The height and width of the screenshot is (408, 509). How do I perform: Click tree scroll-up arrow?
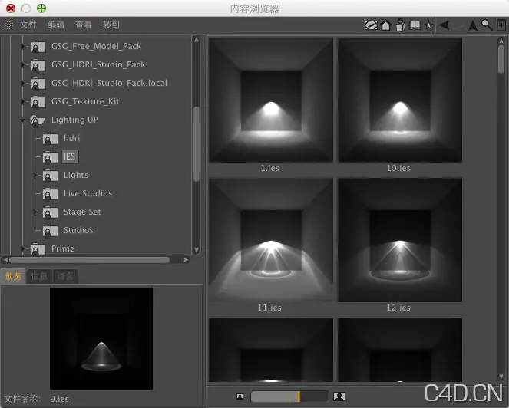tap(197, 40)
